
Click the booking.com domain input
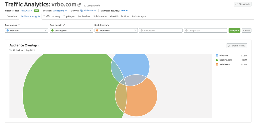coord(71,30)
